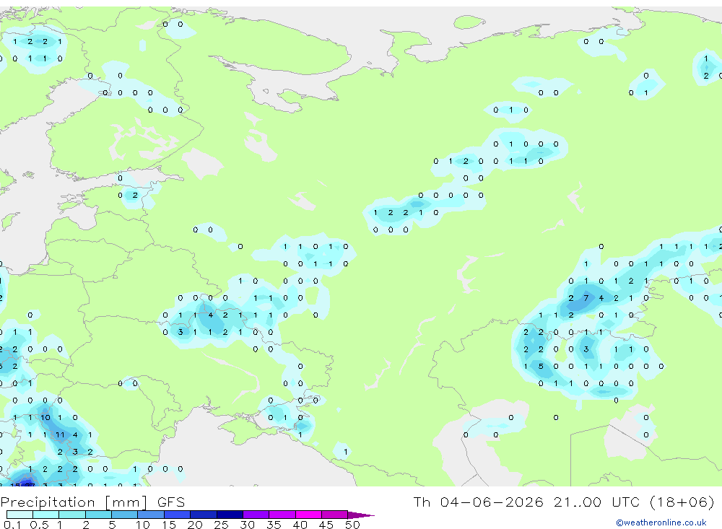The image size is (722, 529).
Task: Click the 10–15 mm legend swatch
Action: [151, 515]
